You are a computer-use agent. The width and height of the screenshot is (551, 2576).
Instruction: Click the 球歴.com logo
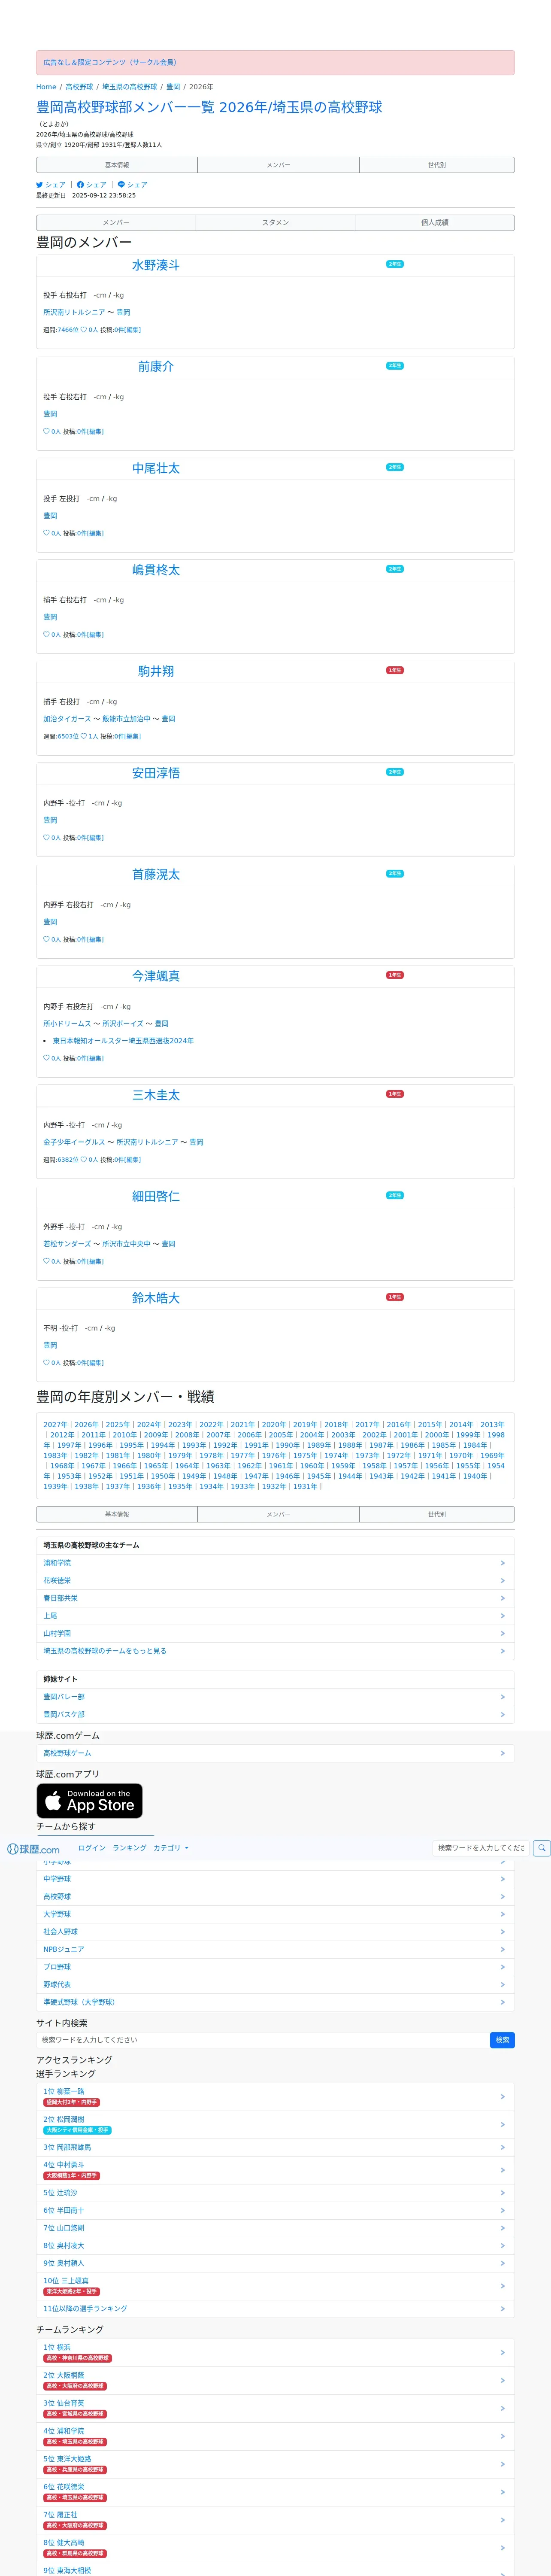point(33,1849)
